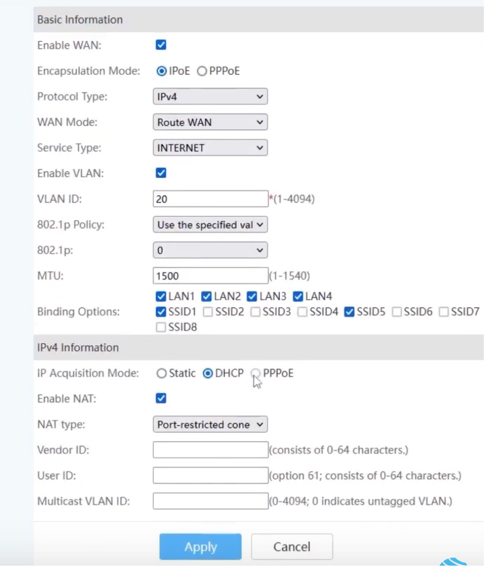Click the Vendor ID input field
485x567 pixels.
210,450
